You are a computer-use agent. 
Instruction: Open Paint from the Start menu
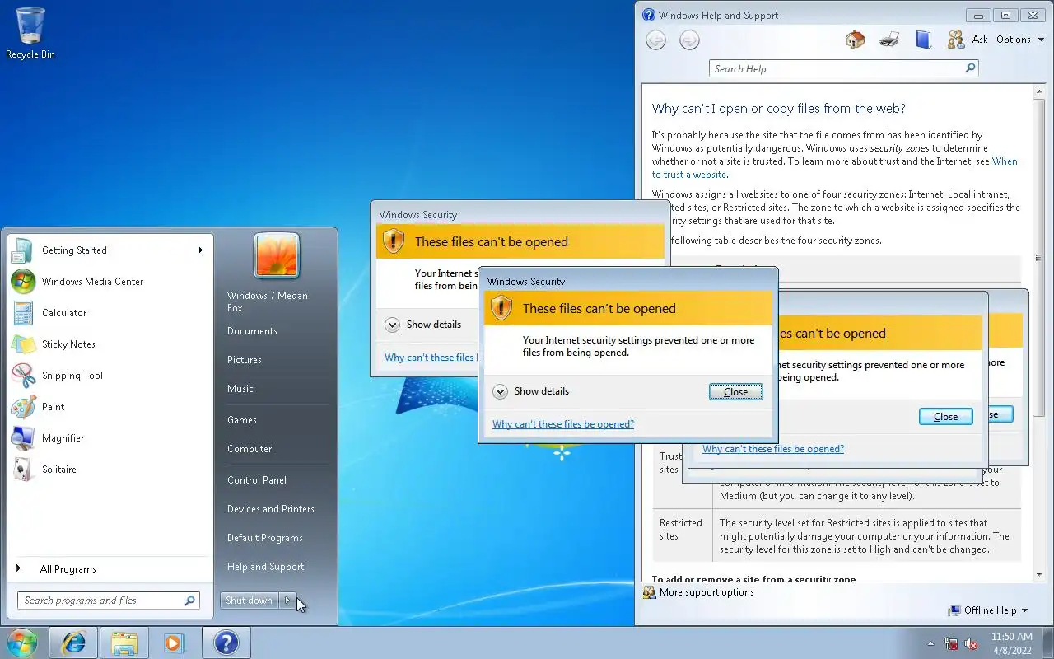point(110,407)
